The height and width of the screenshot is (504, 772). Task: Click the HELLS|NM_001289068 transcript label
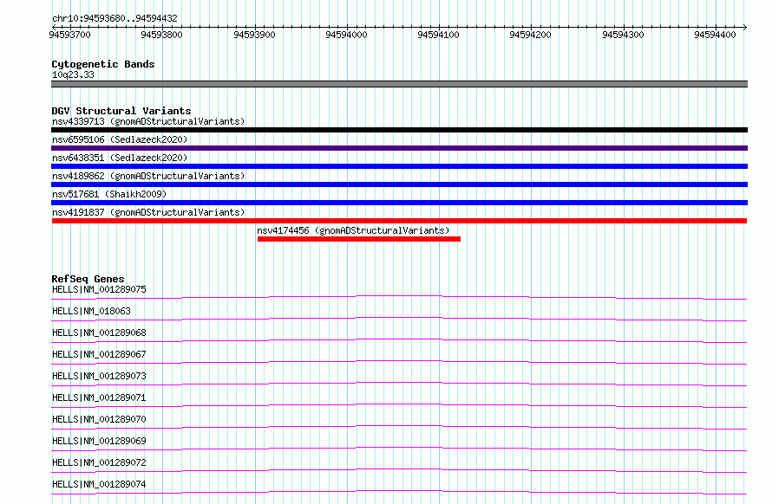point(99,333)
